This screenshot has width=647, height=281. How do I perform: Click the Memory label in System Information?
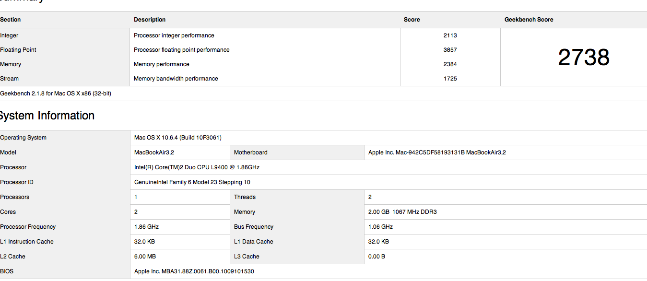point(245,212)
